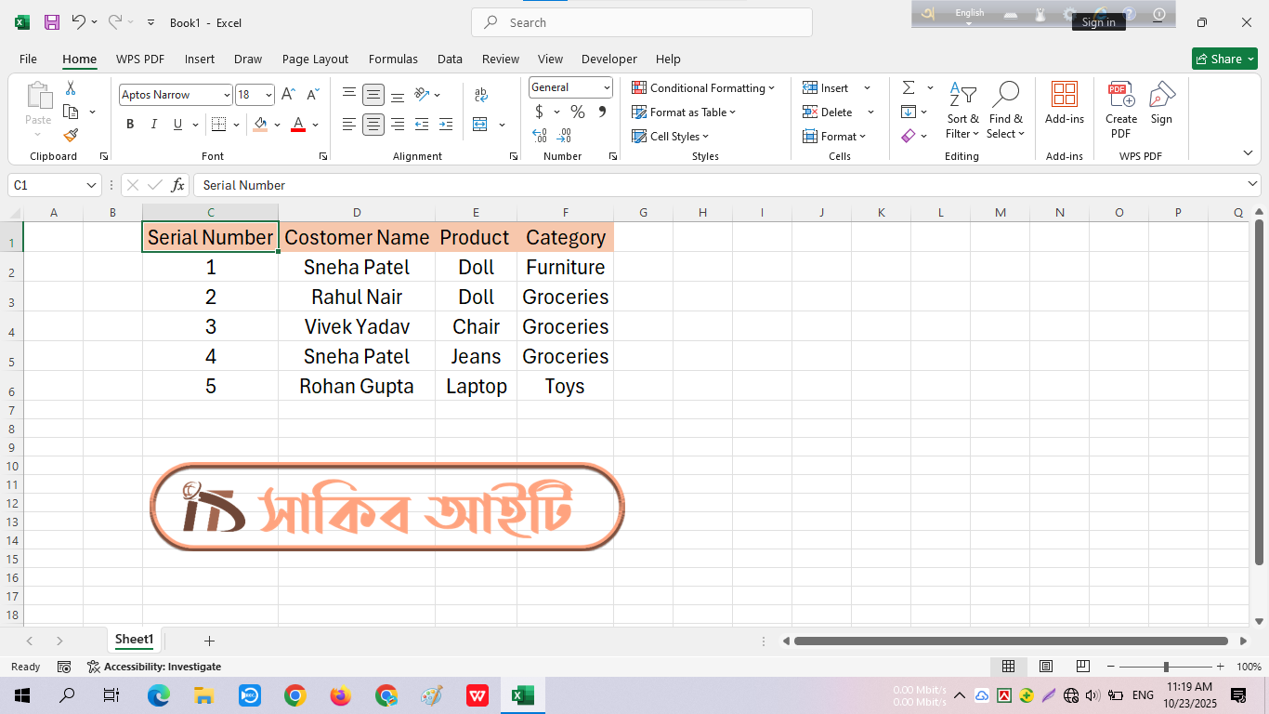This screenshot has height=714, width=1269.
Task: Click the Cut scissors icon
Action: pyautogui.click(x=71, y=88)
